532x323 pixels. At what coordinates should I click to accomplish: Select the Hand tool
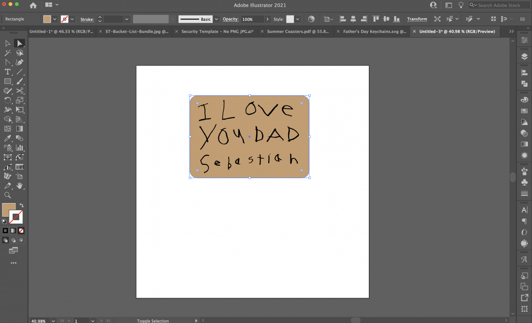[x=20, y=186]
